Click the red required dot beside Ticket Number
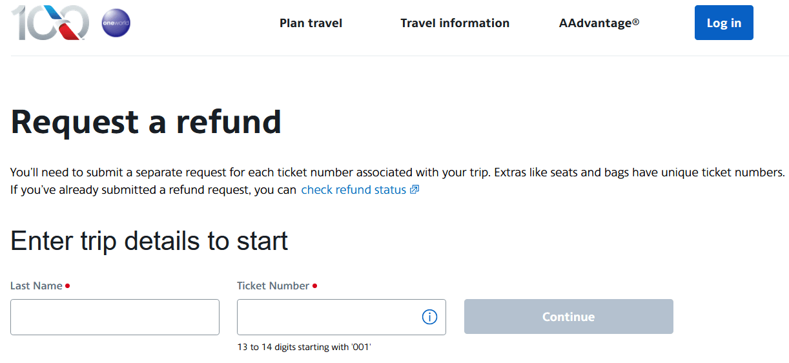 pos(314,285)
